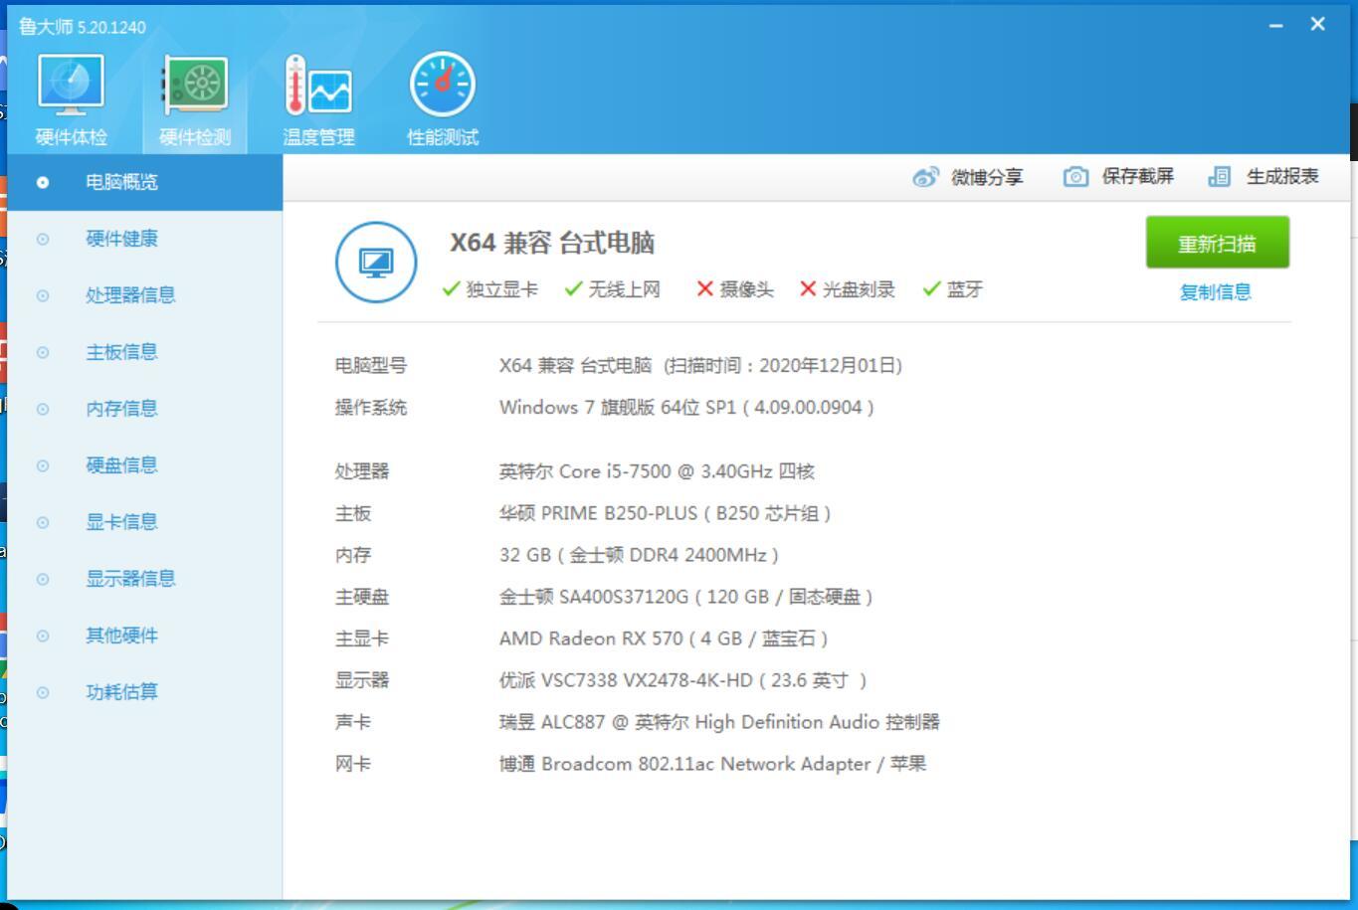
Task: Click the camera icon for 保存截屏
Action: tap(1075, 177)
